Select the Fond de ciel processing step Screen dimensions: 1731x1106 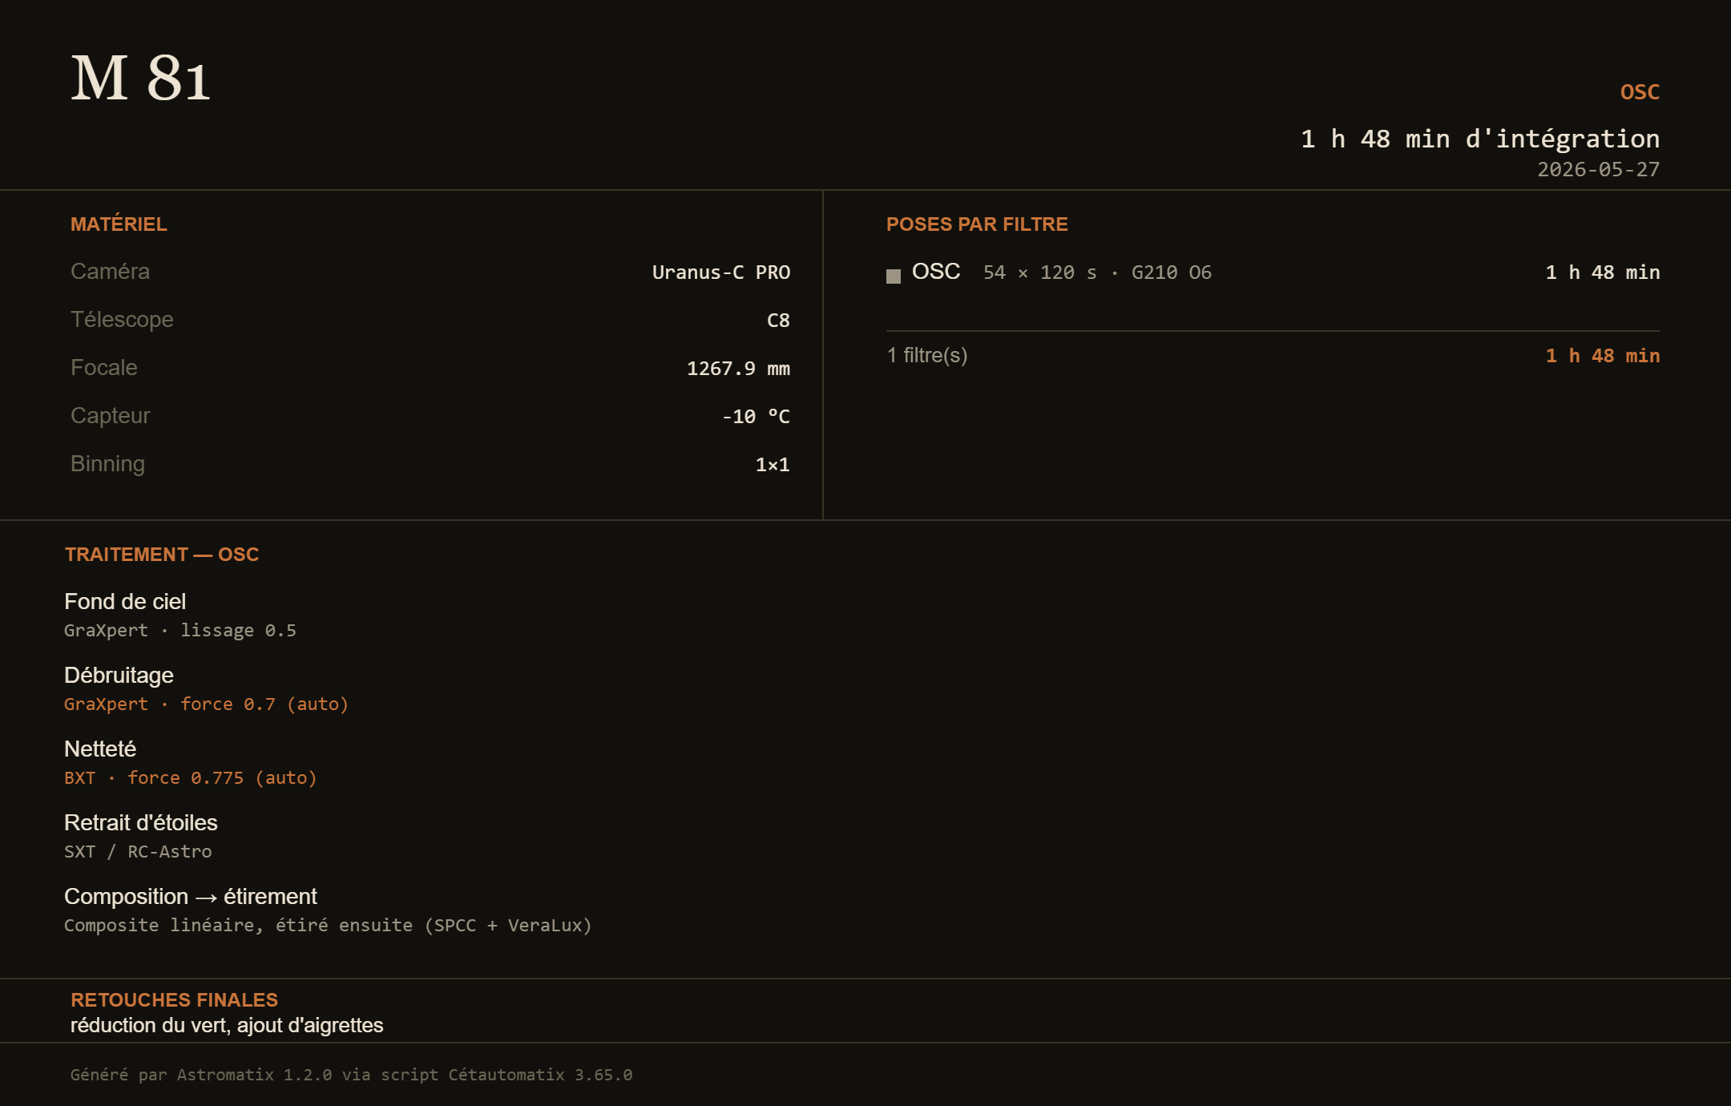coord(125,602)
